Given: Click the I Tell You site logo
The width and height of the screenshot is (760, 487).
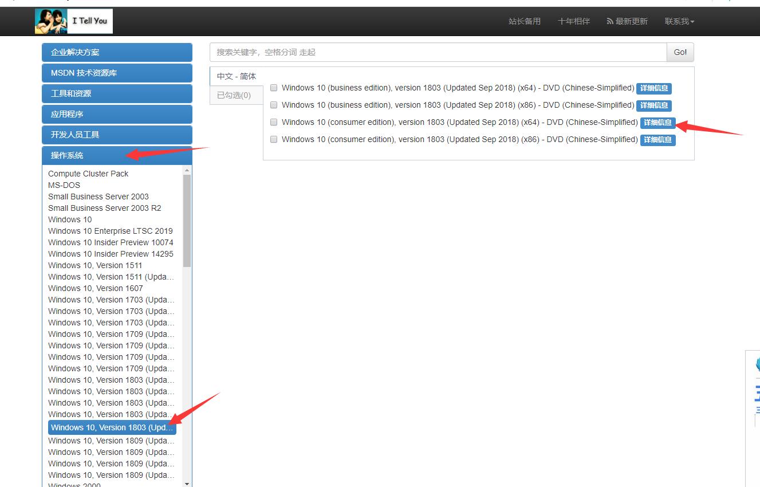Looking at the screenshot, I should tap(74, 21).
